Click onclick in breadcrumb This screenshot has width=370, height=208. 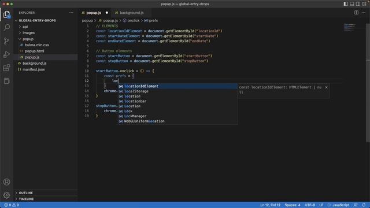pyautogui.click(x=134, y=21)
